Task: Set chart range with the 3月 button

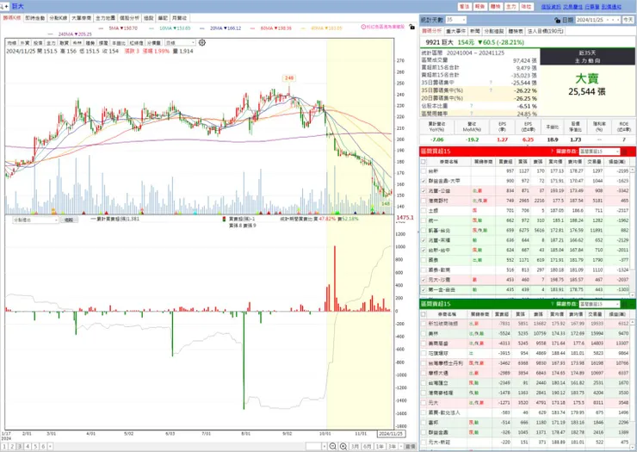Action: 355,446
